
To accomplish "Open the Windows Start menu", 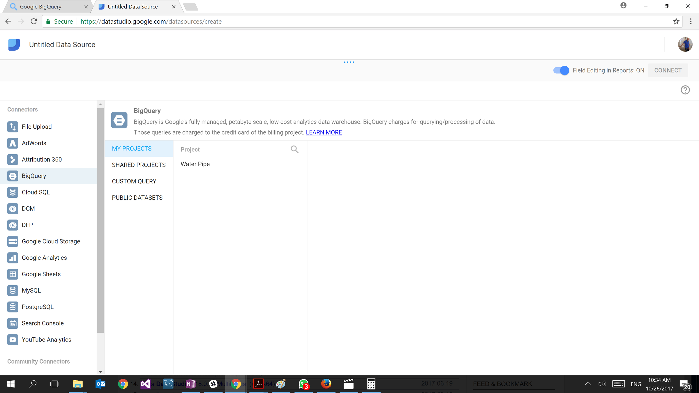I will point(11,384).
